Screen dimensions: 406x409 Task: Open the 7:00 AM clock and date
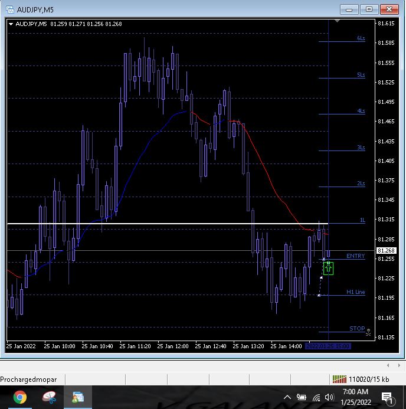pos(356,397)
